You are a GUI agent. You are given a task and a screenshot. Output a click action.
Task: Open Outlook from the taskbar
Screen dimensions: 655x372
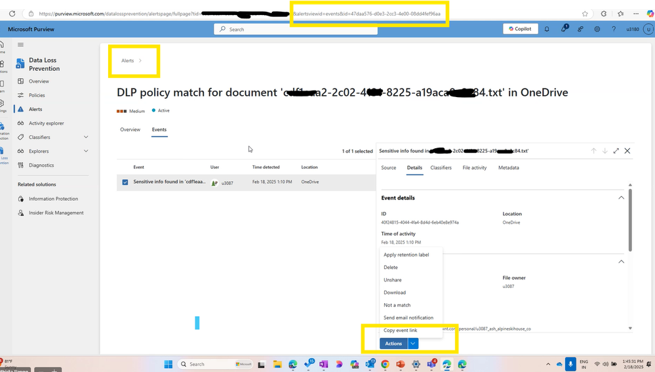coord(370,364)
